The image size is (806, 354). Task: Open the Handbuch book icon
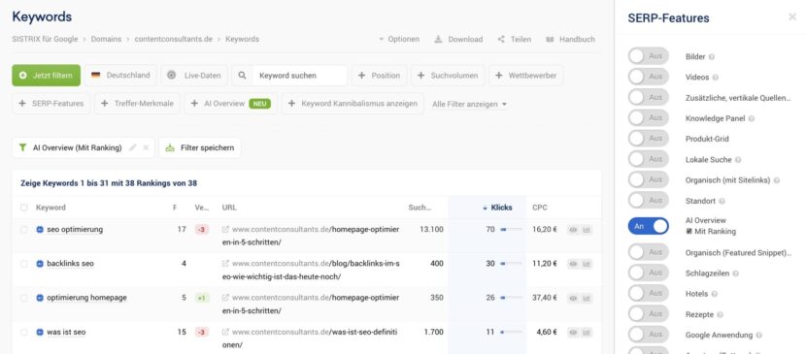click(x=550, y=39)
